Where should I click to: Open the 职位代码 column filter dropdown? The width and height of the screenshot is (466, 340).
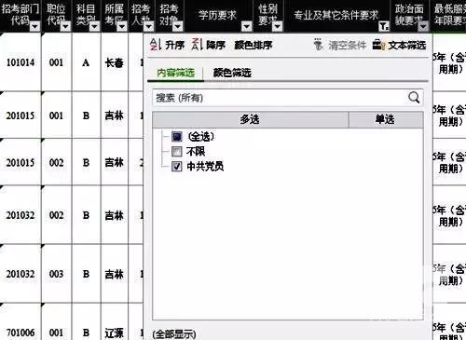[65, 27]
